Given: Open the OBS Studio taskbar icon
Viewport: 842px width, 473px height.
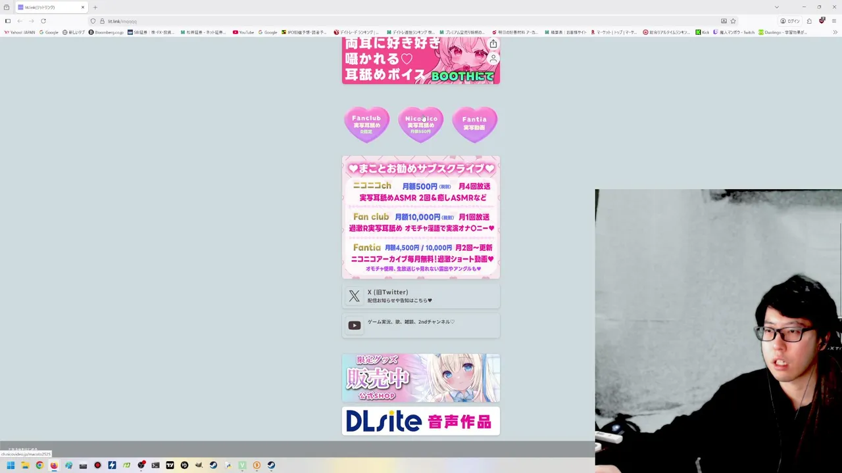Looking at the screenshot, I should pyautogui.click(x=141, y=465).
